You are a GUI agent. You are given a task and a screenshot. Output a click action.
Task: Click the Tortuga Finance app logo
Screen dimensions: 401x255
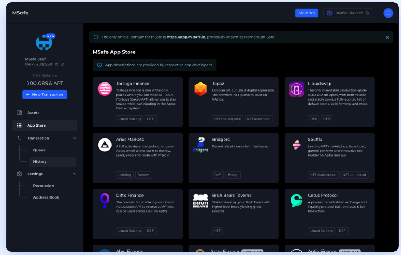[x=105, y=89]
